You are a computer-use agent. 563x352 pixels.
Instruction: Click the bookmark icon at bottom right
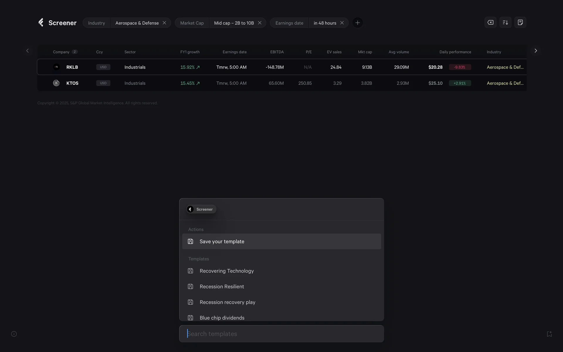tap(549, 334)
